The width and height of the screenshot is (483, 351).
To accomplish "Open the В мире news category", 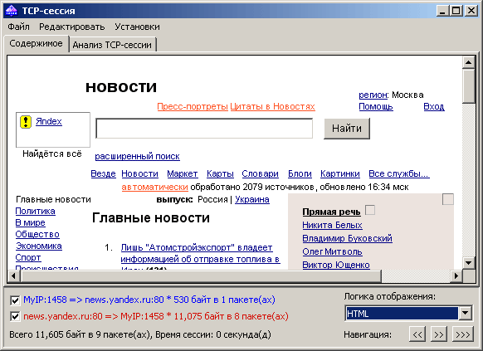I will tap(31, 222).
